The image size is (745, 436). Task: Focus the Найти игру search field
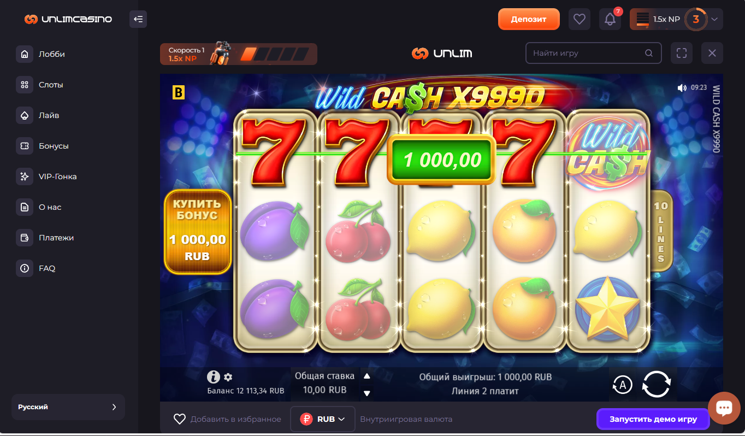[x=593, y=53]
